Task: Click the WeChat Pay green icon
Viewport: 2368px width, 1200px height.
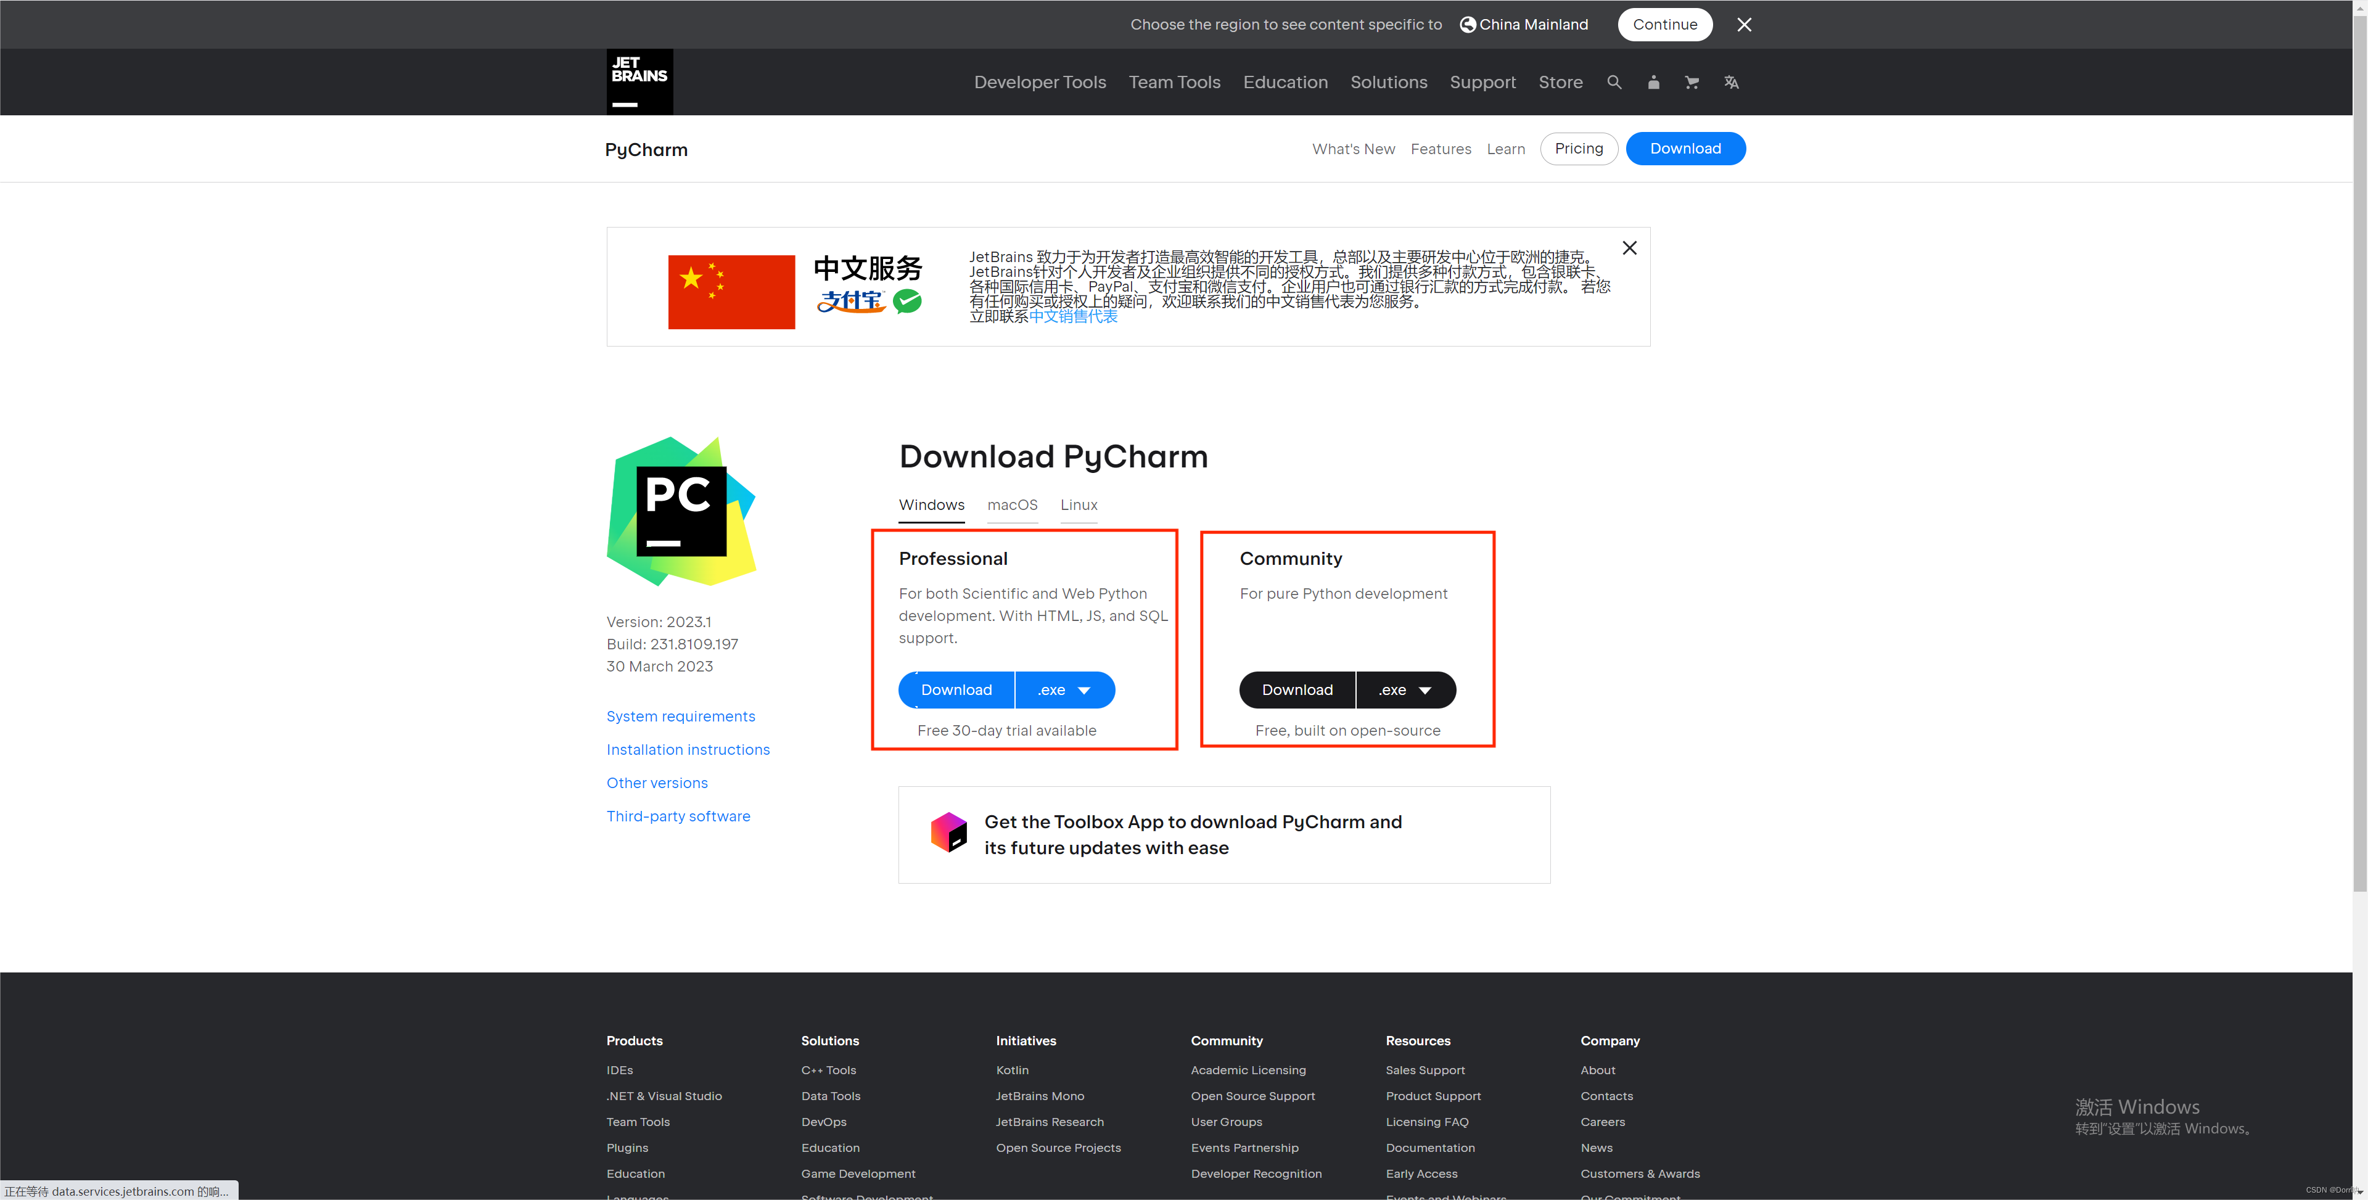Action: [907, 301]
